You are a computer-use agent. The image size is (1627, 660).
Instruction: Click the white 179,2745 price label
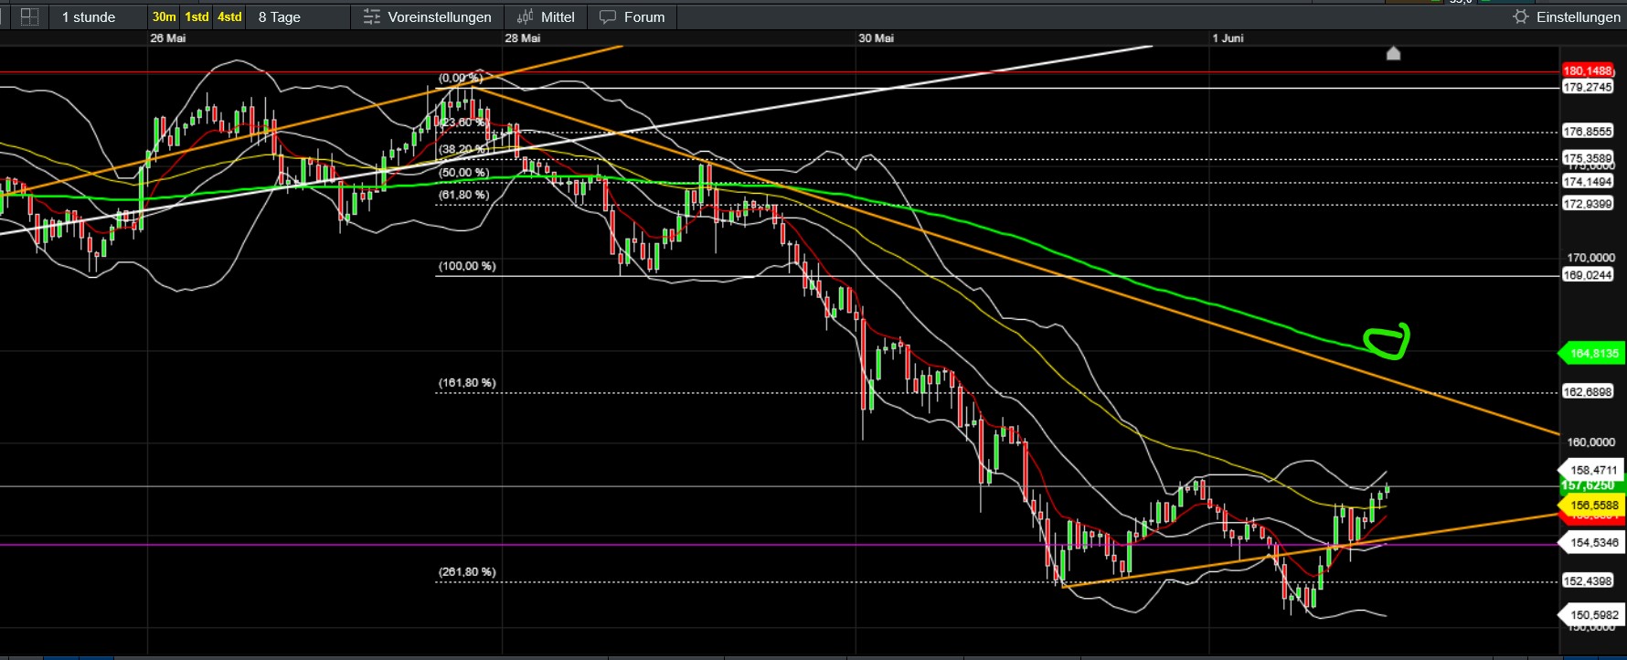click(x=1588, y=87)
